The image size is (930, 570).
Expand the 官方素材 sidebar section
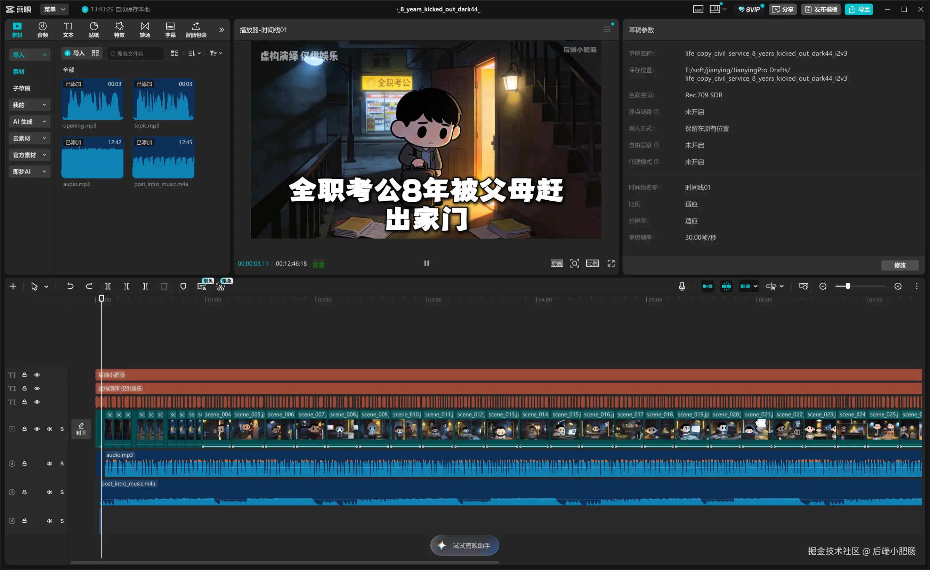pos(30,155)
